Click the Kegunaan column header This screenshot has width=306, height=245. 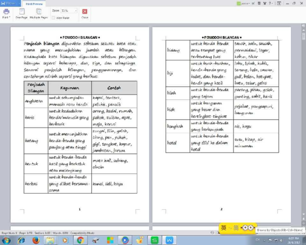click(x=70, y=88)
